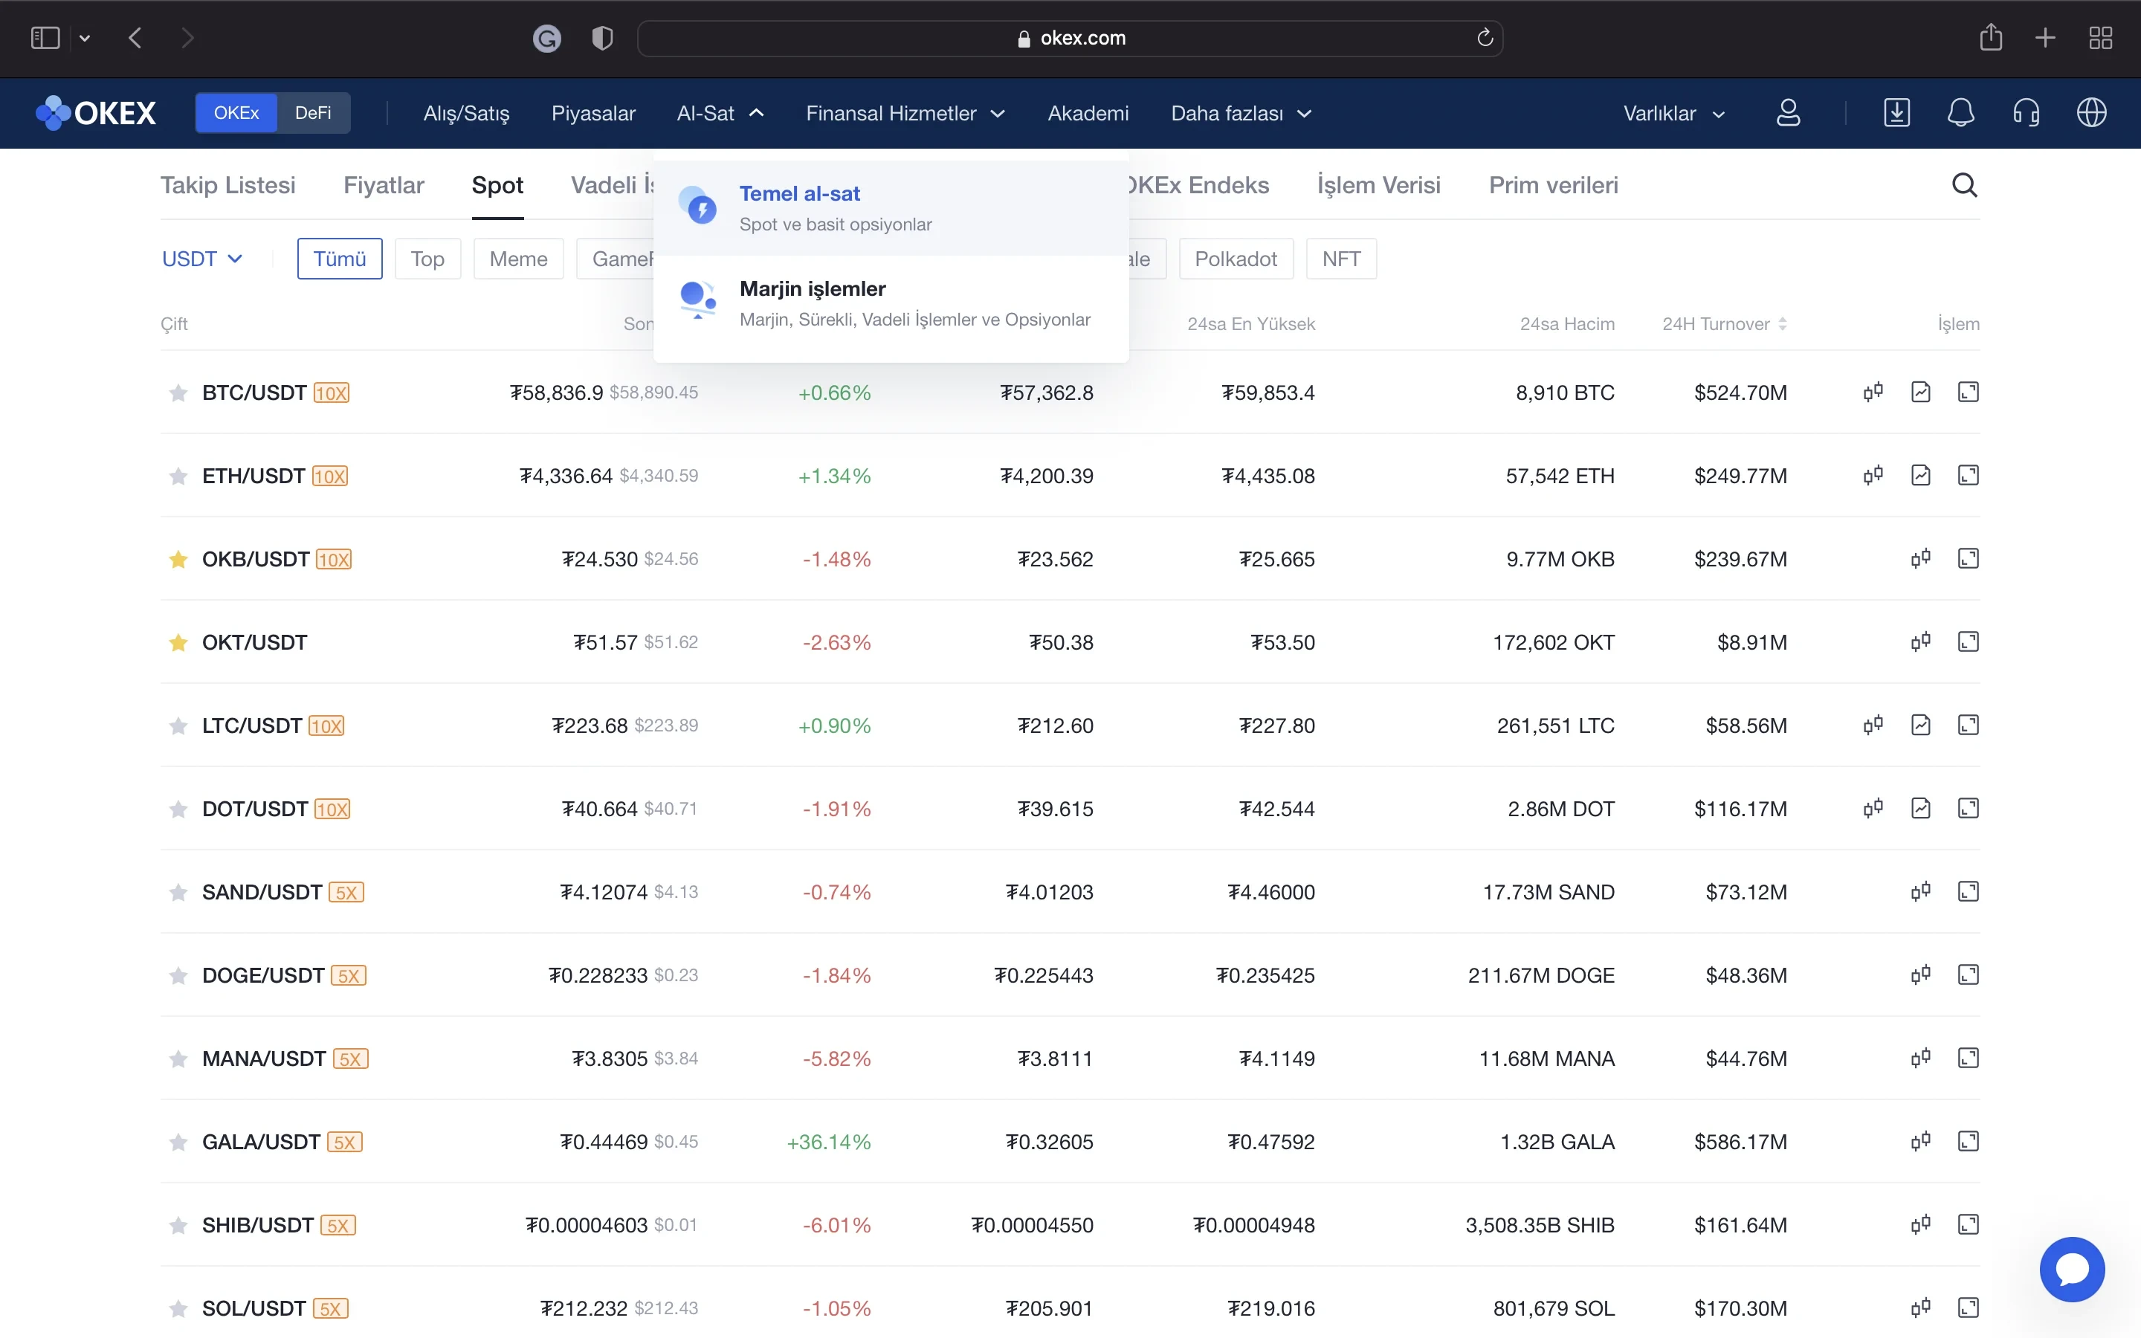Star DOT/USDT as a favorite

click(x=178, y=809)
